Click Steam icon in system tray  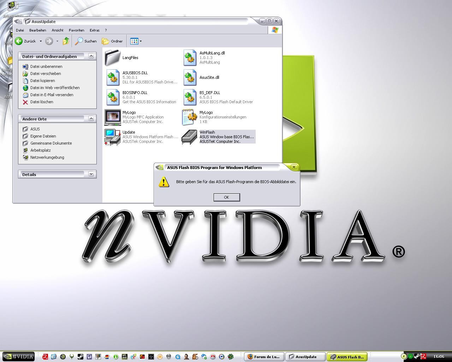pyautogui.click(x=417, y=356)
